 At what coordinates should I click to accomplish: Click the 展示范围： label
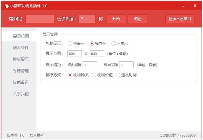point(55,54)
